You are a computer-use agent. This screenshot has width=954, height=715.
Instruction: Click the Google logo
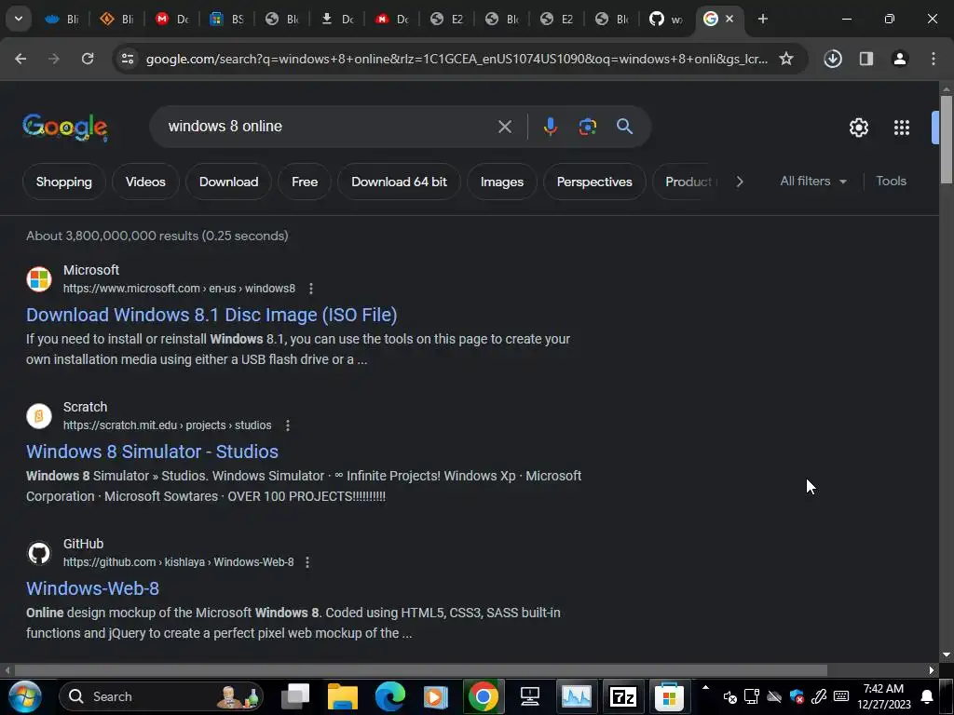point(65,127)
